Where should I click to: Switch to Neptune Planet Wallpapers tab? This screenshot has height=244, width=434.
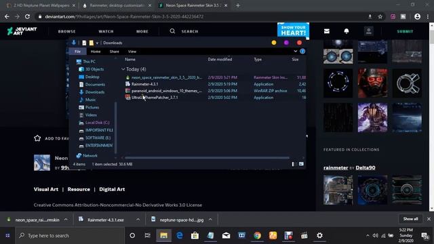(x=41, y=5)
